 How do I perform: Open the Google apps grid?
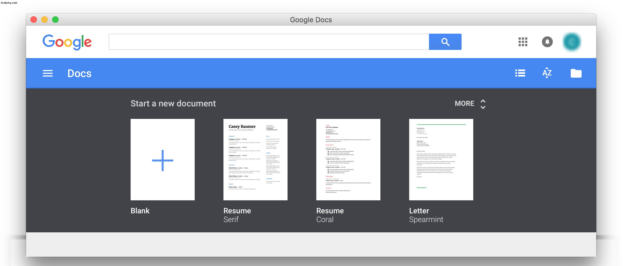pyautogui.click(x=523, y=42)
